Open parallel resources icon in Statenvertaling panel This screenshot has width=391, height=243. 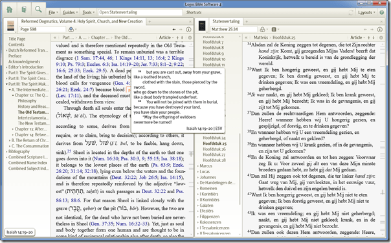274,29
